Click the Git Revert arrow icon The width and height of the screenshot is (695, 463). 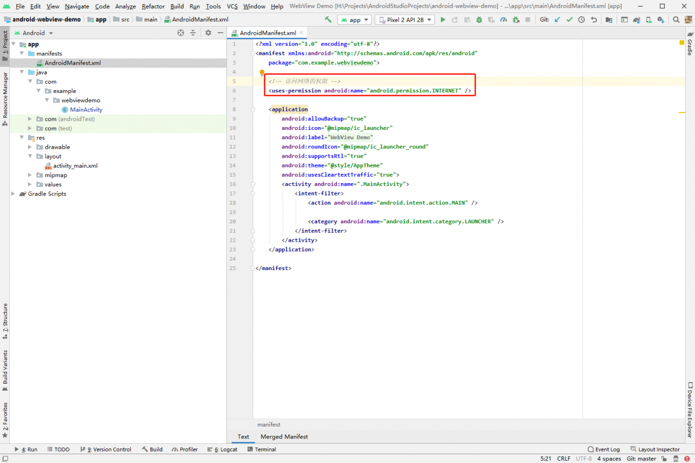pyautogui.click(x=594, y=20)
